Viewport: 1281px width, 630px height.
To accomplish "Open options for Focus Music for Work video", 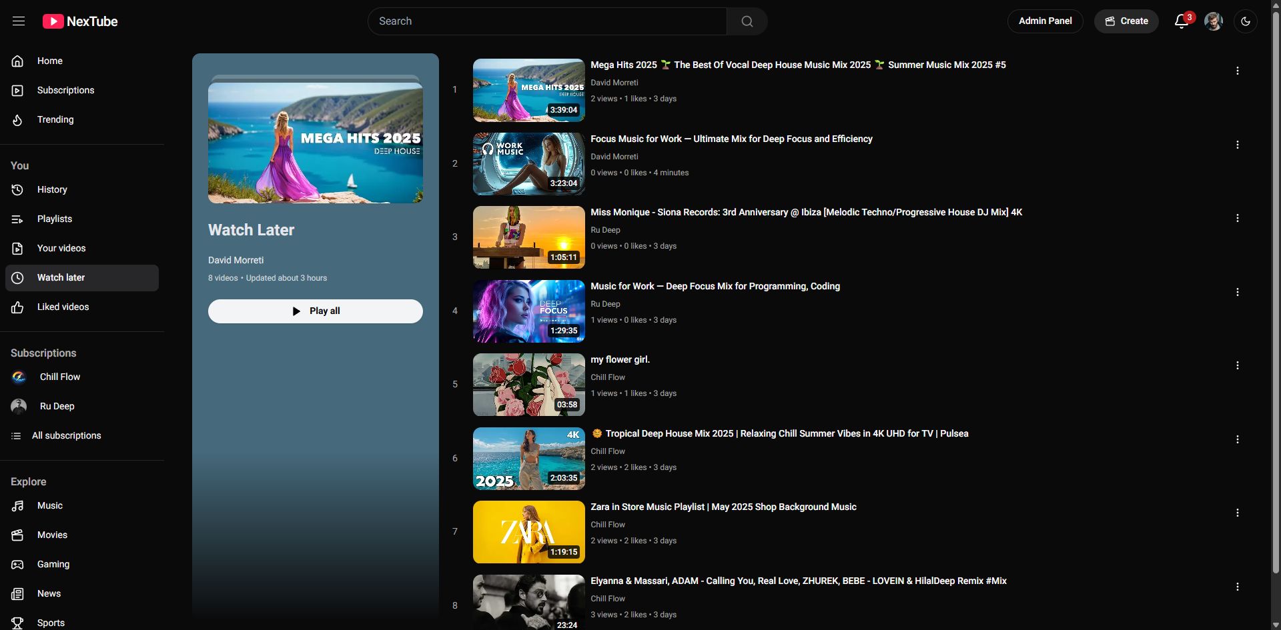I will tap(1237, 145).
